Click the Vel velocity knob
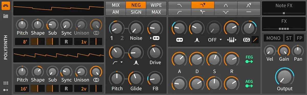 [x=270, y=51]
